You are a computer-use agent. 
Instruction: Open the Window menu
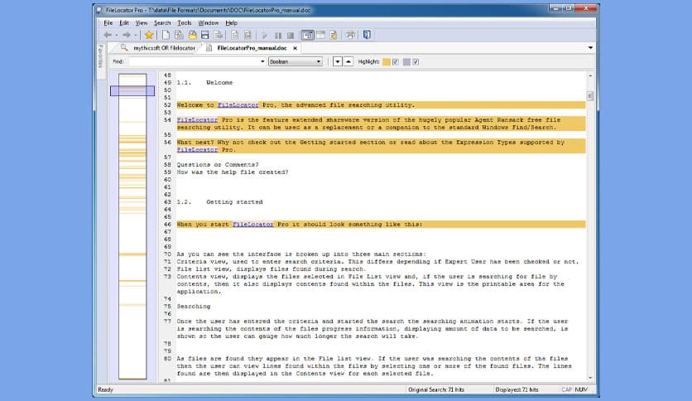[x=209, y=23]
